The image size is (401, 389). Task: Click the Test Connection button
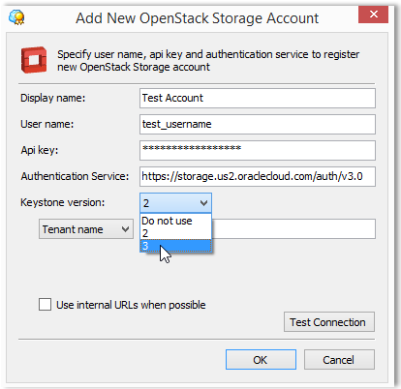tap(329, 322)
